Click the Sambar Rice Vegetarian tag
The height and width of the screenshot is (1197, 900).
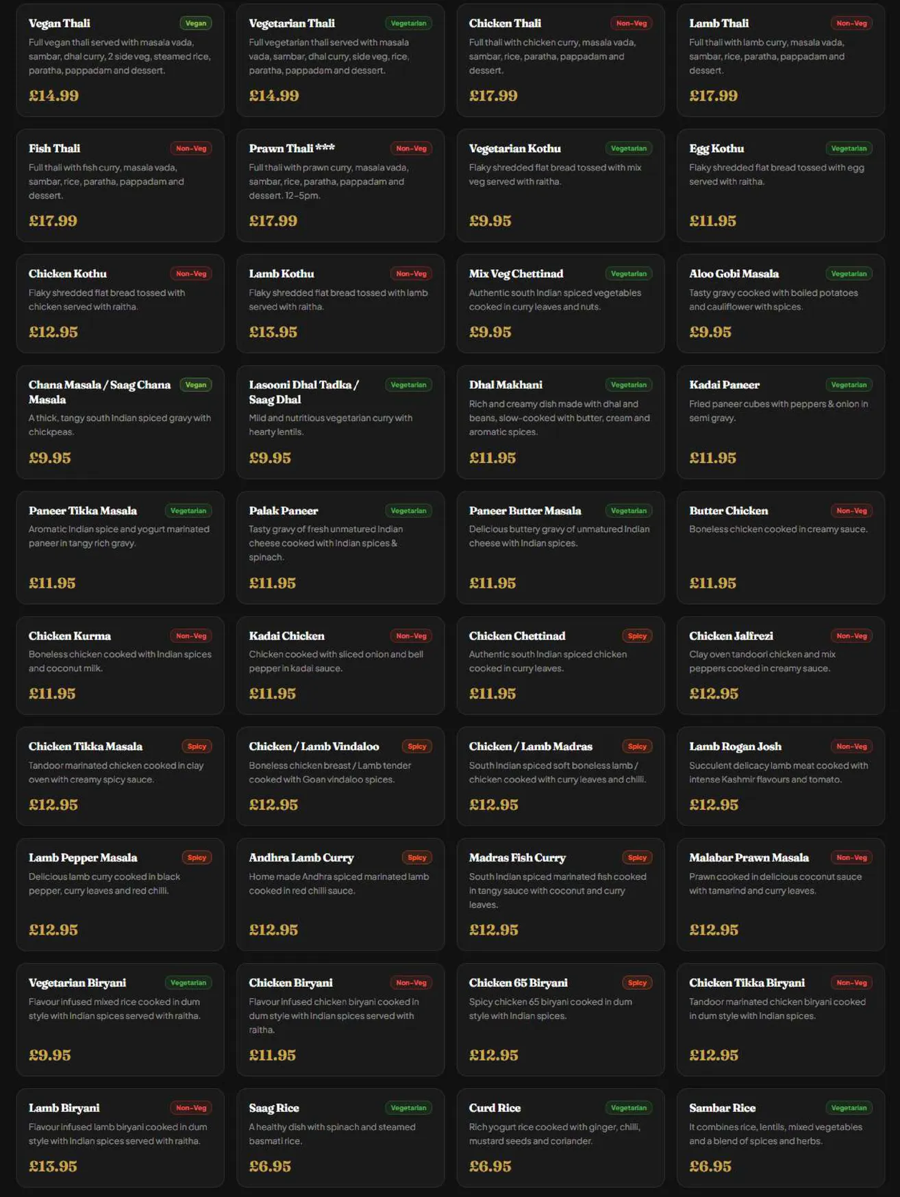tap(849, 1108)
